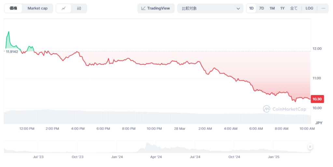Select the 価格 price tab
Image resolution: width=333 pixels, height=167 pixels.
coord(13,8)
